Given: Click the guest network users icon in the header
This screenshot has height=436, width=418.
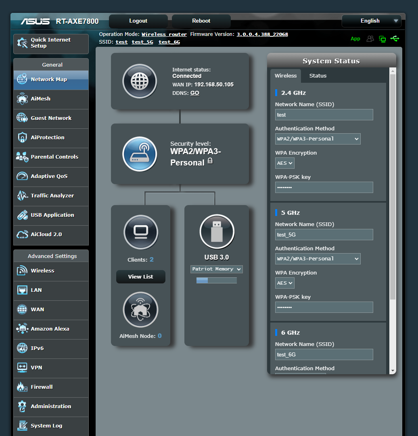Looking at the screenshot, I should click(370, 39).
